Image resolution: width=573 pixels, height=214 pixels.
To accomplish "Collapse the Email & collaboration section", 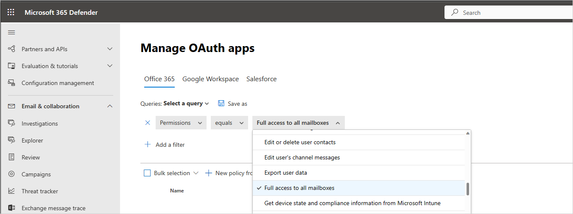I will (110, 106).
